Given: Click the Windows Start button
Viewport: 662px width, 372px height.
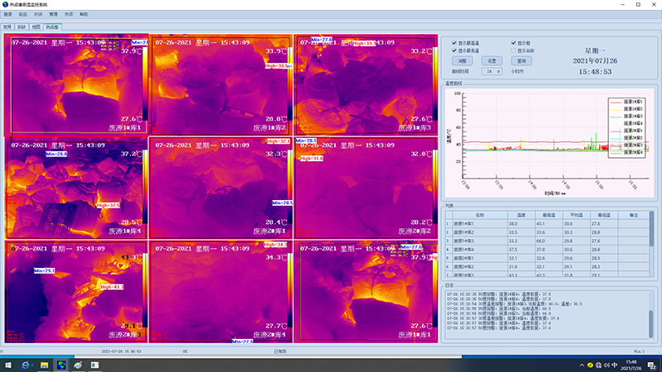Looking at the screenshot, I should click(7, 365).
